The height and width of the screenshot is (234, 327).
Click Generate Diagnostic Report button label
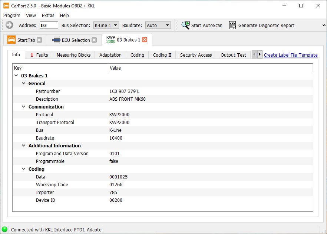[266, 26]
